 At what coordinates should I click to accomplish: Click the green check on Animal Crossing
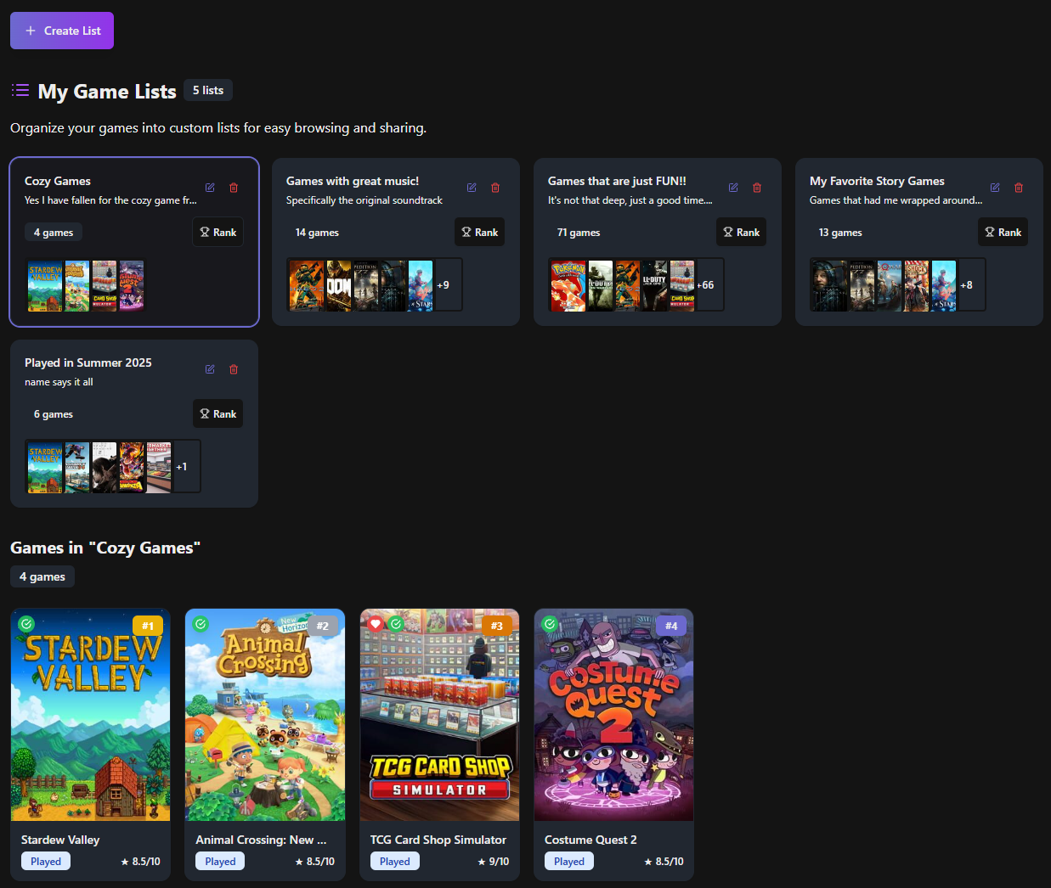click(201, 624)
